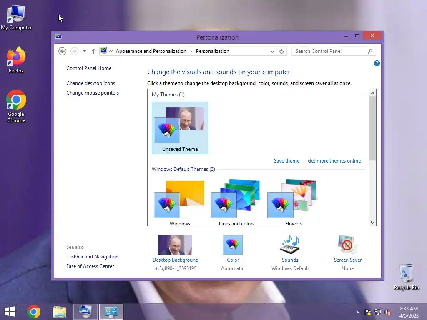The image size is (427, 320).
Task: Open Ease of Access Center
Action: [x=90, y=266]
